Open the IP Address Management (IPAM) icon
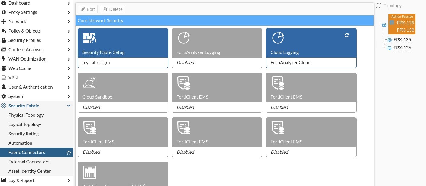Image resolution: width=426 pixels, height=186 pixels. pyautogui.click(x=90, y=172)
